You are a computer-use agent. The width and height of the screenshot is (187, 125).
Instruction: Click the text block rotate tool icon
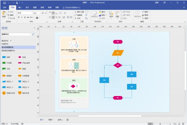click(x=86, y=18)
